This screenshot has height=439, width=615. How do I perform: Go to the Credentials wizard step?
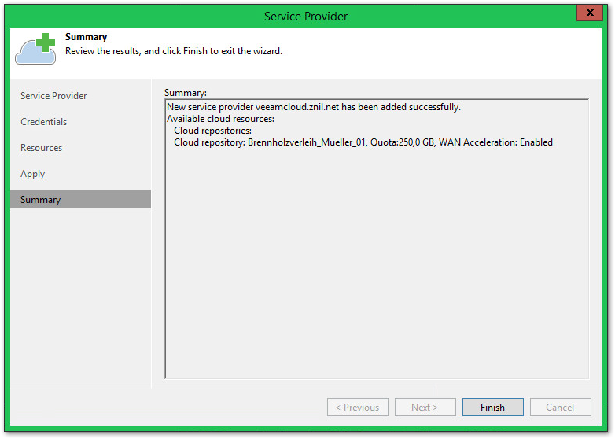[43, 122]
